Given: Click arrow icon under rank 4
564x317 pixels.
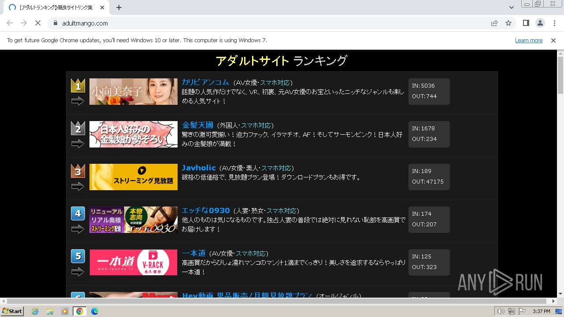Looking at the screenshot, I should click(78, 229).
